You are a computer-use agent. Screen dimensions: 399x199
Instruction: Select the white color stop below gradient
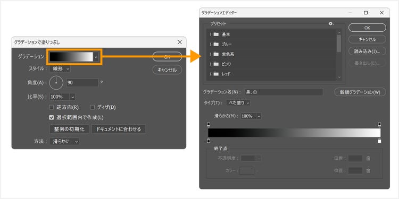[379, 141]
